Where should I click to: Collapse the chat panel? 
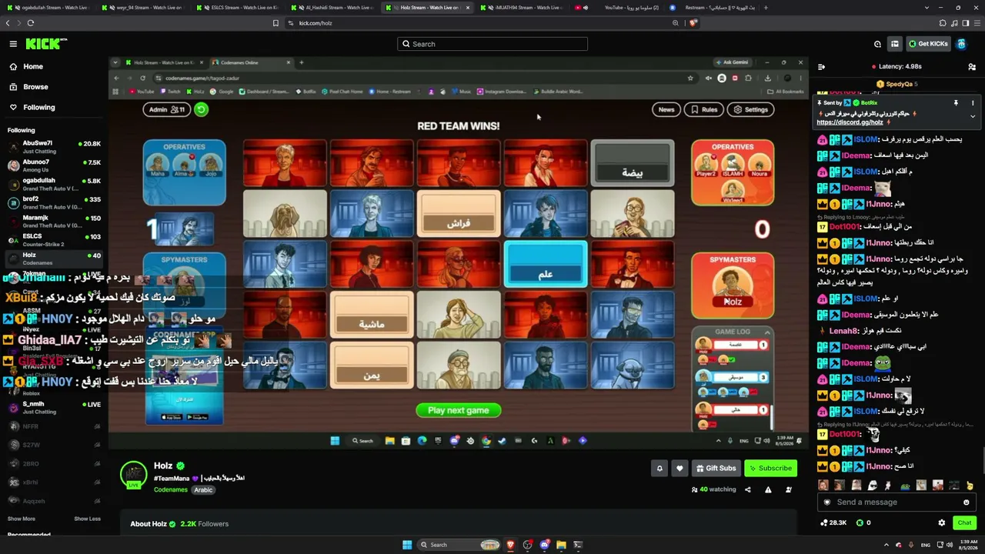click(x=822, y=67)
